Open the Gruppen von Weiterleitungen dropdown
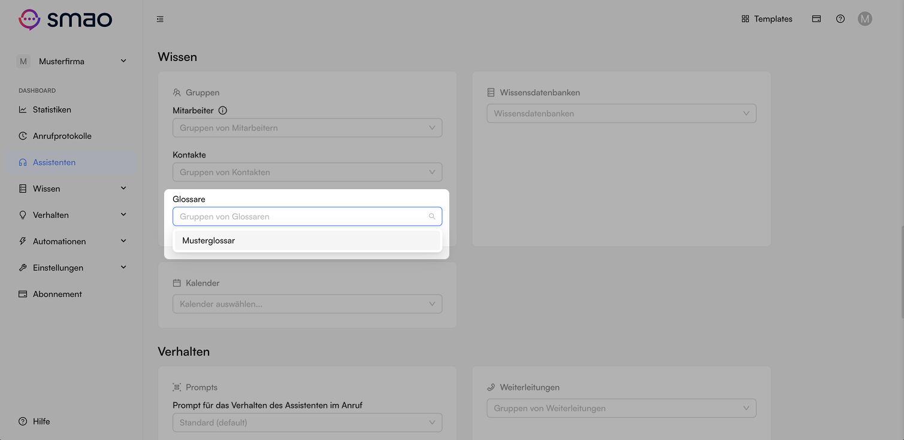 pyautogui.click(x=621, y=408)
